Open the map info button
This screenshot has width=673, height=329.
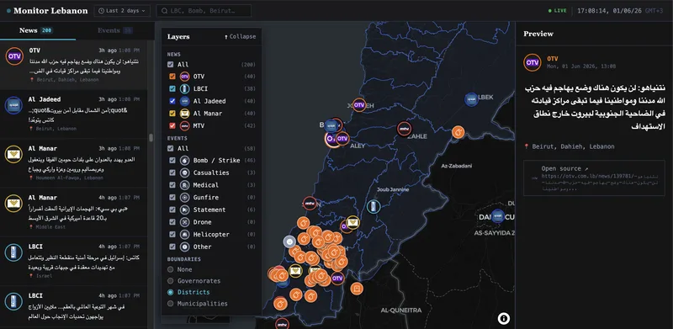pyautogui.click(x=504, y=318)
